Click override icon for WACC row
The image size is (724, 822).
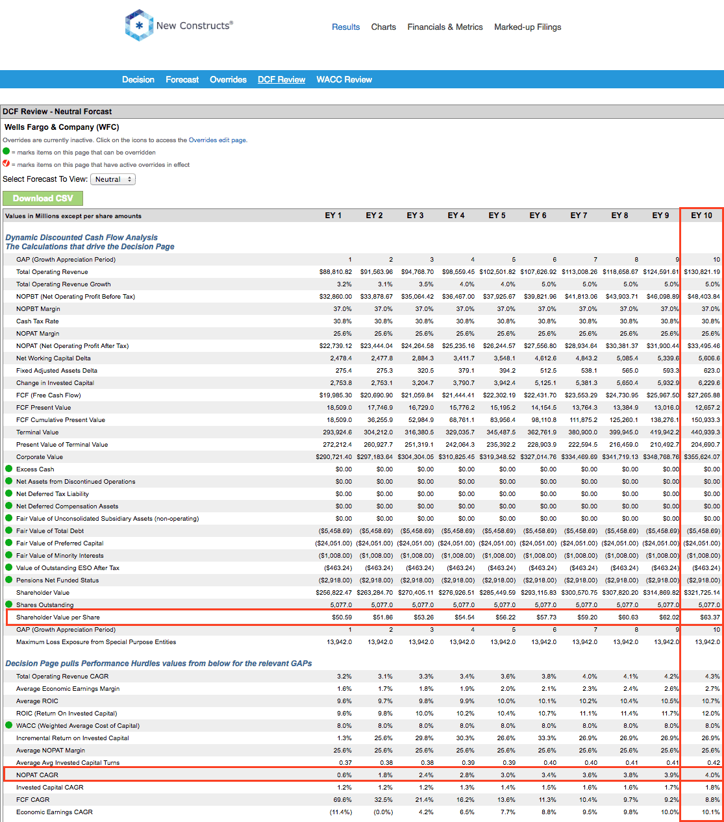[x=9, y=725]
